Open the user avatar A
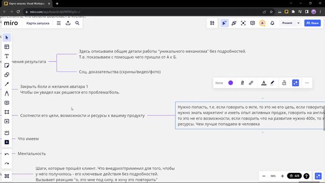 [263, 23]
